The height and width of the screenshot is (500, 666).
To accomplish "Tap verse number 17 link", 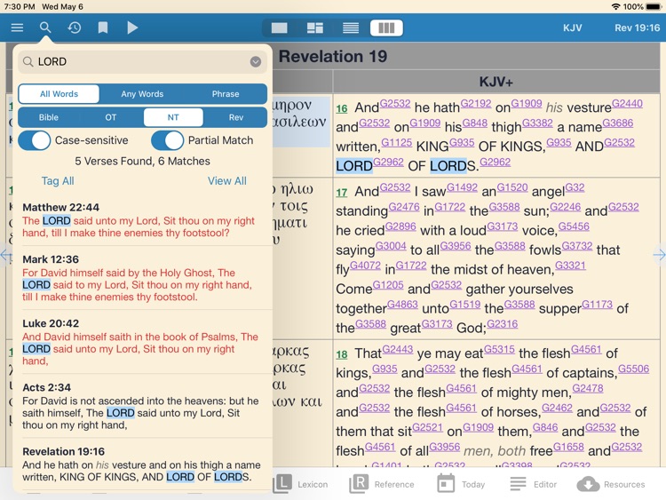I will (x=342, y=193).
